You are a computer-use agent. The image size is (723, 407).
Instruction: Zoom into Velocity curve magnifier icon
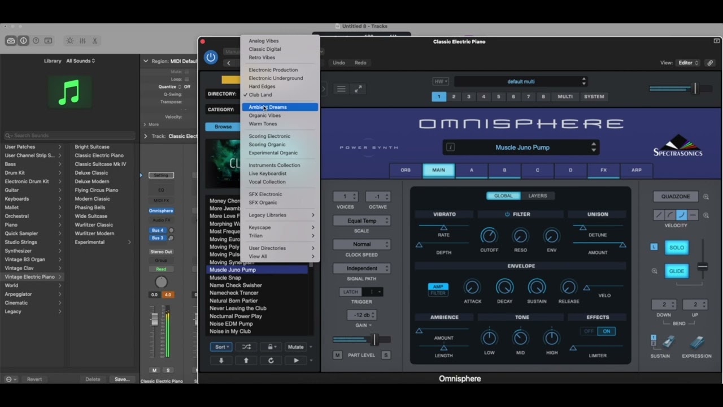706,215
